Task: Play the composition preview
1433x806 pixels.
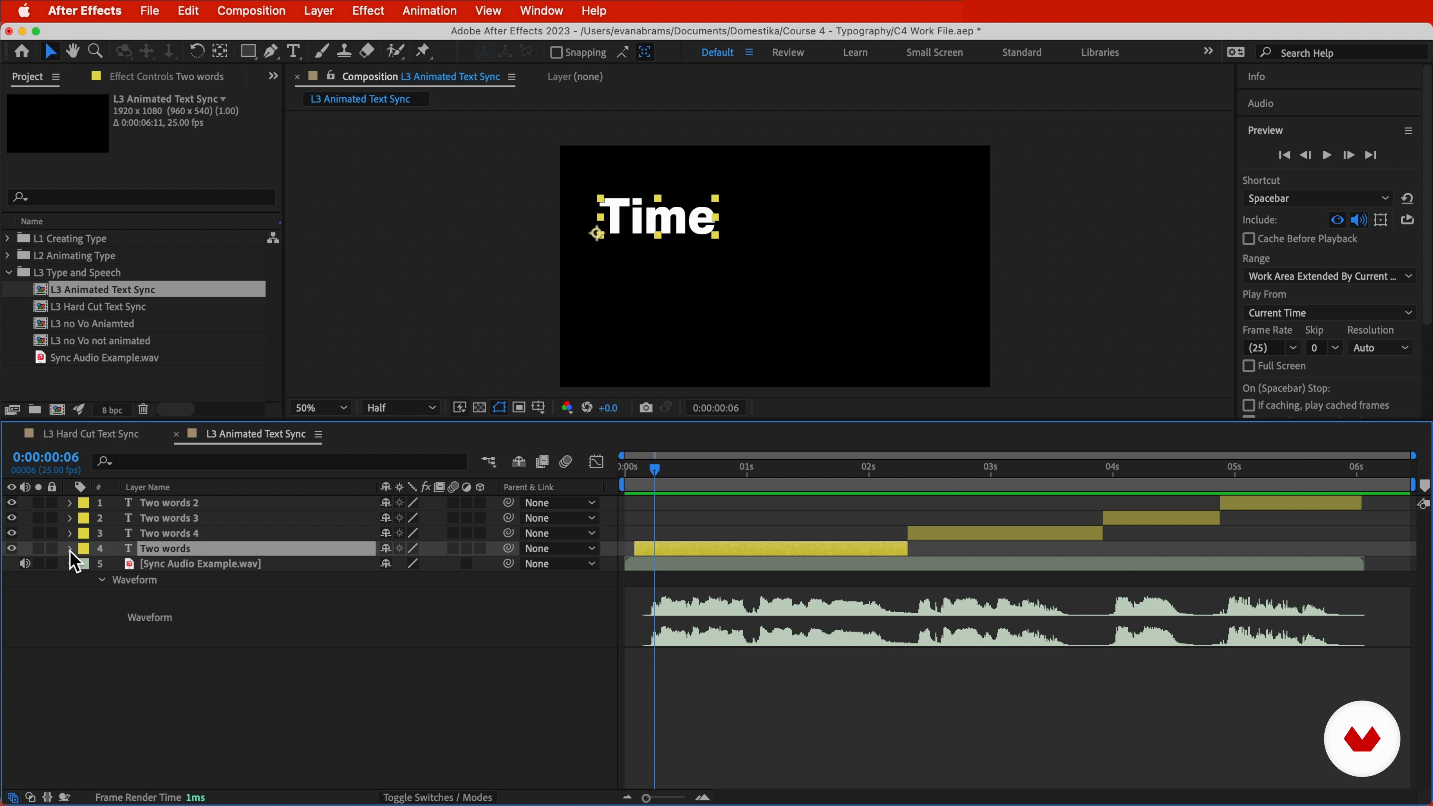Action: tap(1327, 155)
